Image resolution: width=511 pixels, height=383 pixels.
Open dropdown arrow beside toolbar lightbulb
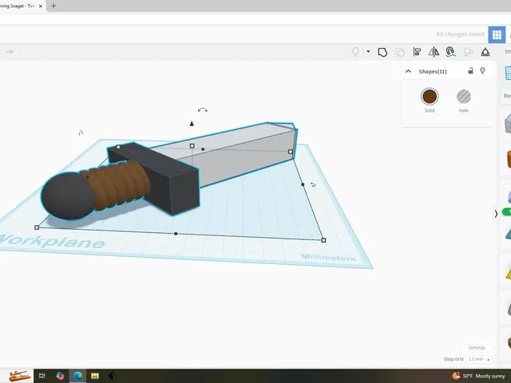point(368,51)
